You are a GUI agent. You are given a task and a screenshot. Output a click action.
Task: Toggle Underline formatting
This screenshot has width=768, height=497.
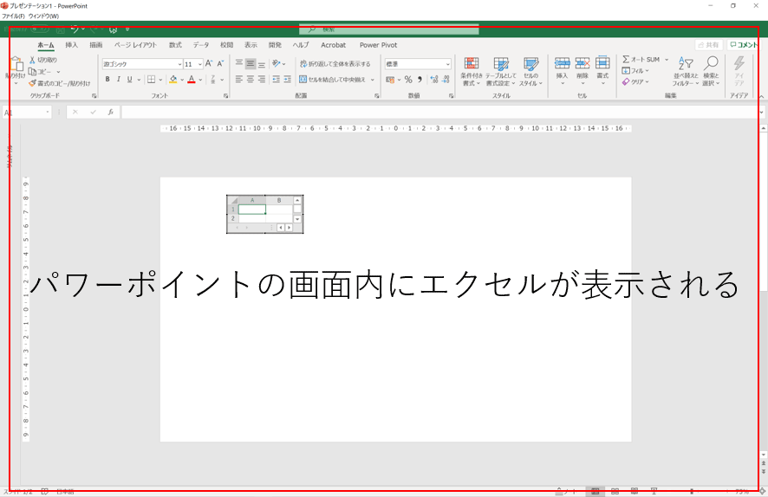click(x=129, y=80)
